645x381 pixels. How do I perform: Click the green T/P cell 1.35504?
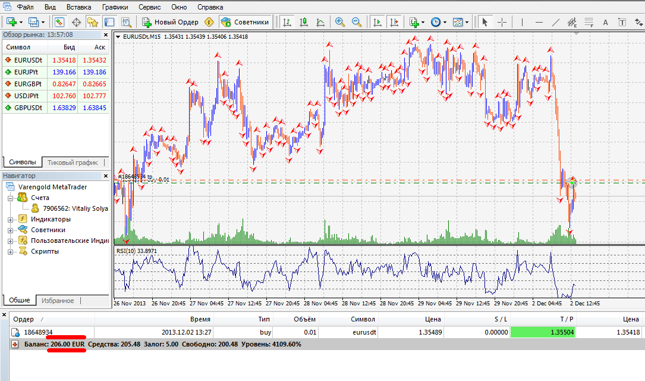543,332
